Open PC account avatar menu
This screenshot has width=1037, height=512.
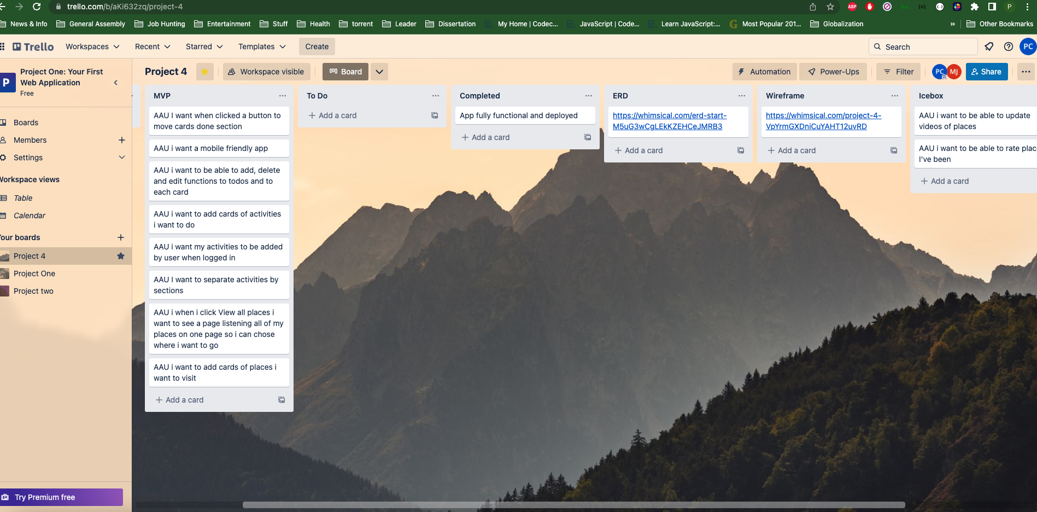(1028, 46)
